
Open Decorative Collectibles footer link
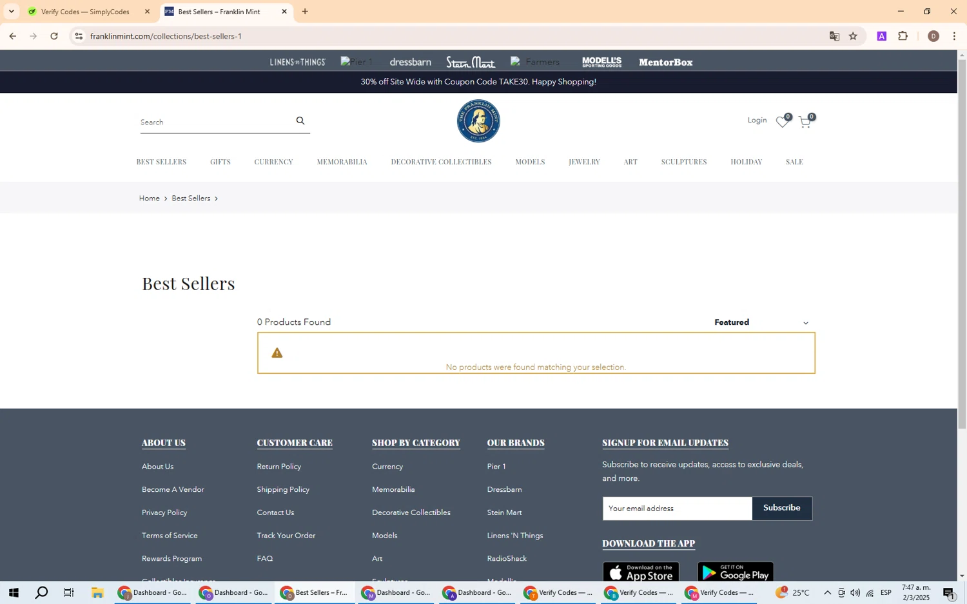411,513
